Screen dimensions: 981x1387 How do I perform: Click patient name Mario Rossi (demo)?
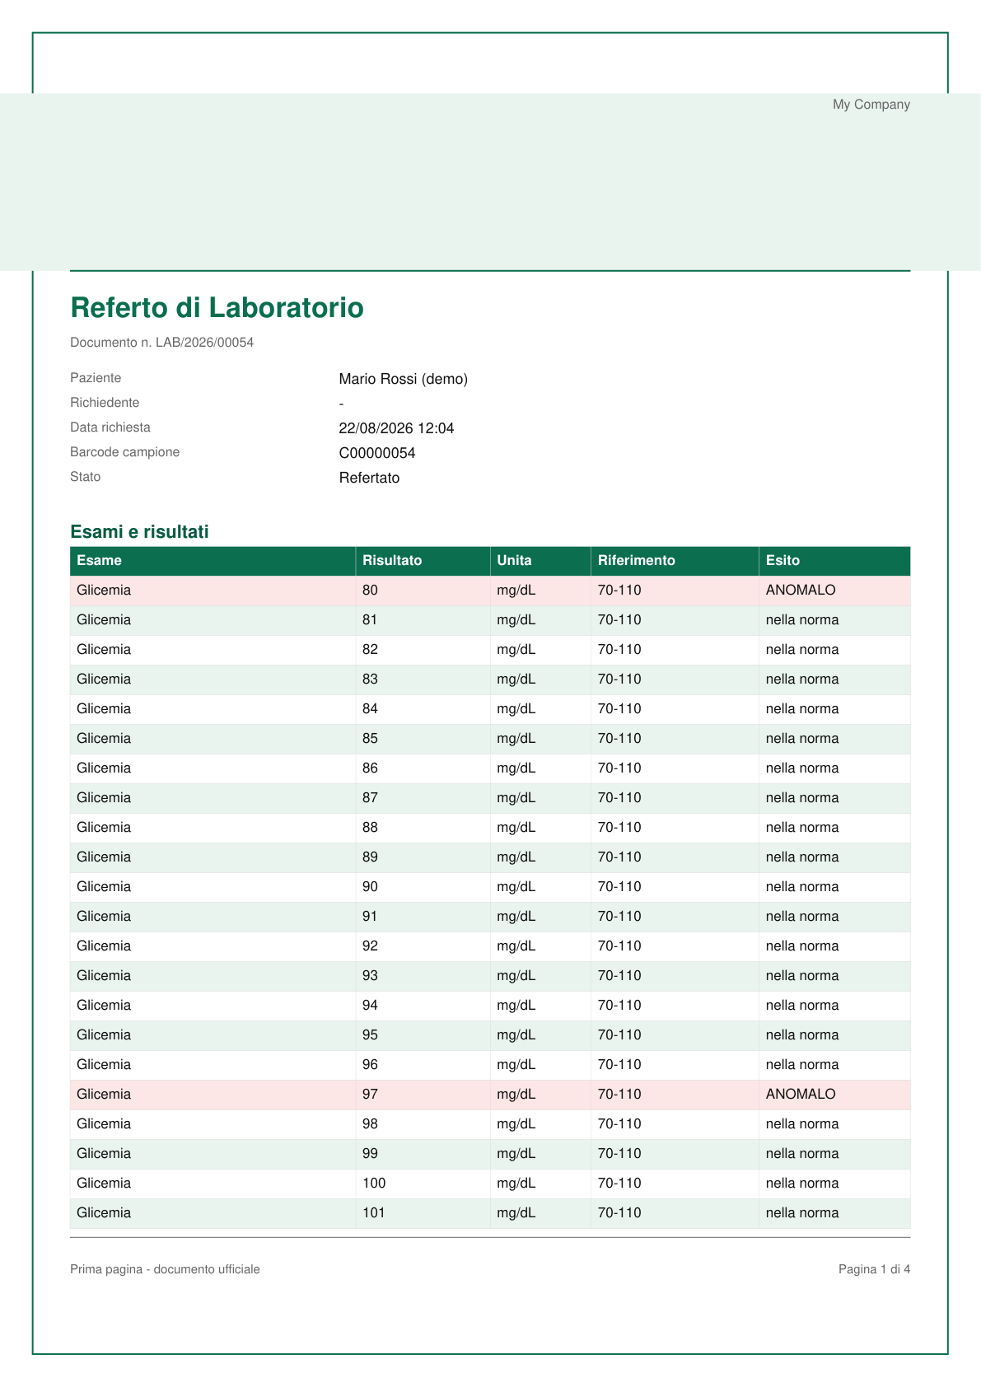pos(404,379)
